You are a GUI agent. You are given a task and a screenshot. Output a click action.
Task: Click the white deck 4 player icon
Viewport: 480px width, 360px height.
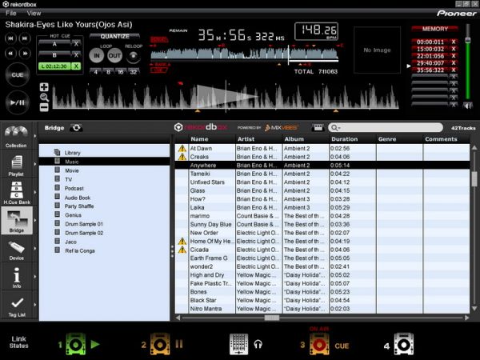pyautogui.click(x=403, y=344)
